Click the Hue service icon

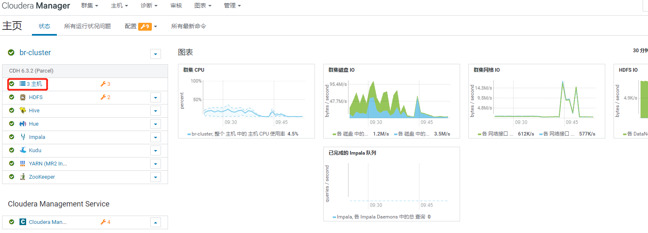click(23, 124)
